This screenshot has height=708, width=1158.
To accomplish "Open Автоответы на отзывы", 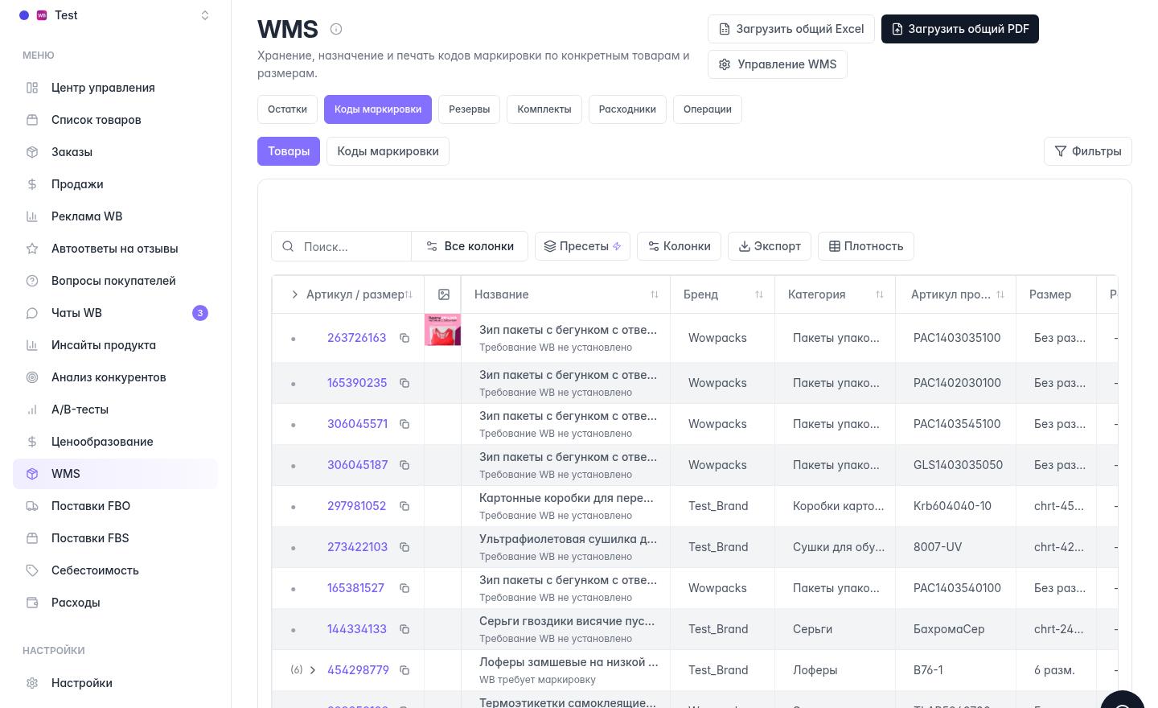I will point(115,249).
